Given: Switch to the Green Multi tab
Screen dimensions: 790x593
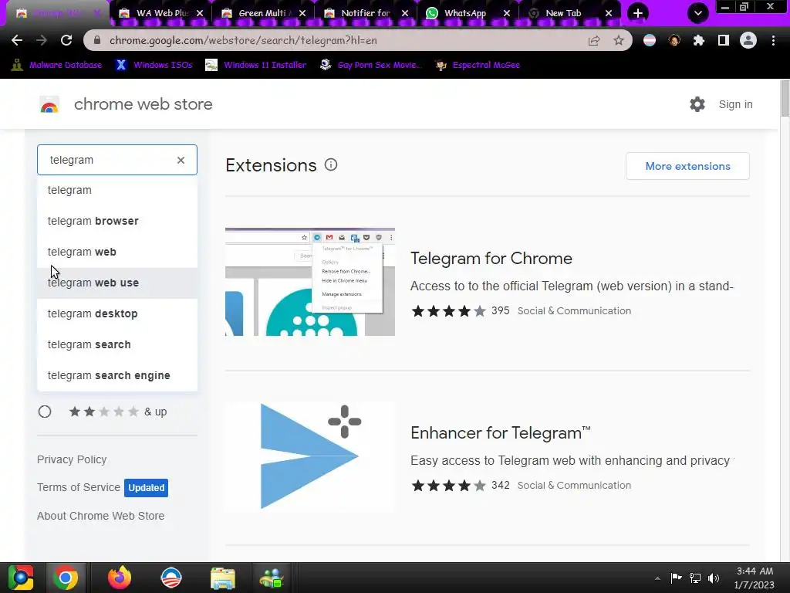Looking at the screenshot, I should click(x=262, y=13).
